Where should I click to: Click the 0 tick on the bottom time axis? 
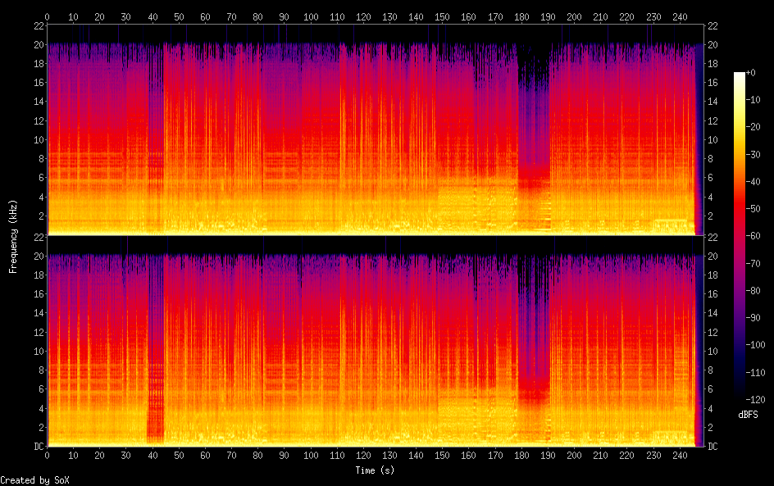[48, 456]
